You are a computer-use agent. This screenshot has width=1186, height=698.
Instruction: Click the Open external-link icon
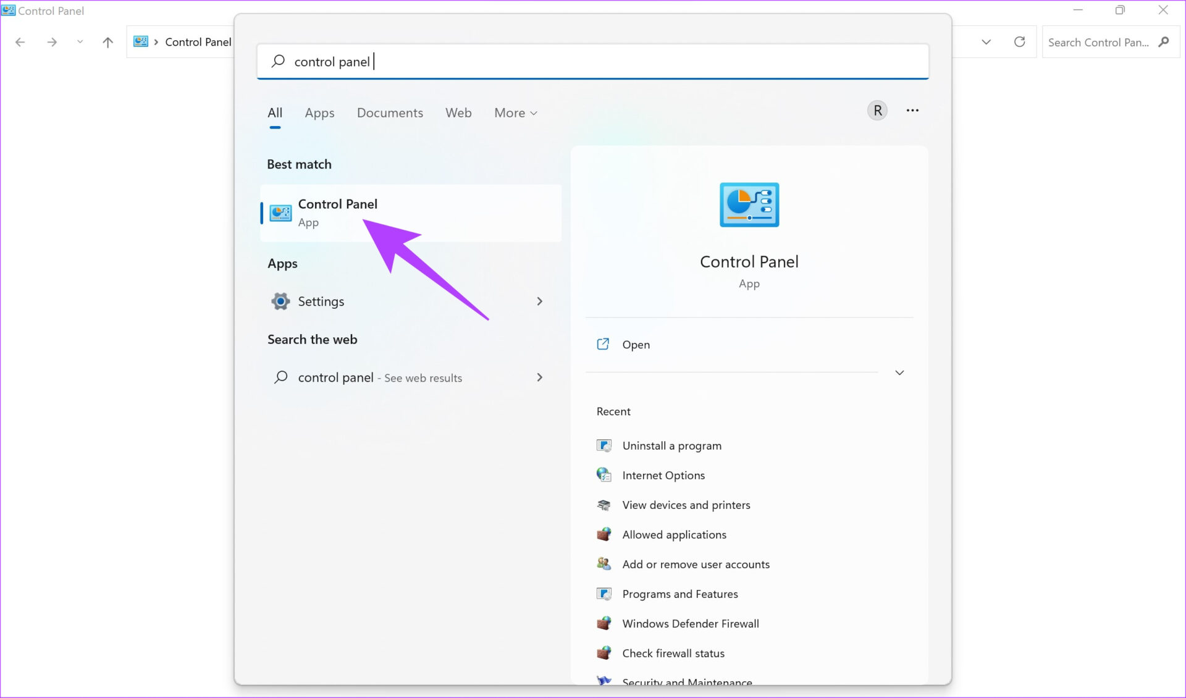click(x=603, y=344)
